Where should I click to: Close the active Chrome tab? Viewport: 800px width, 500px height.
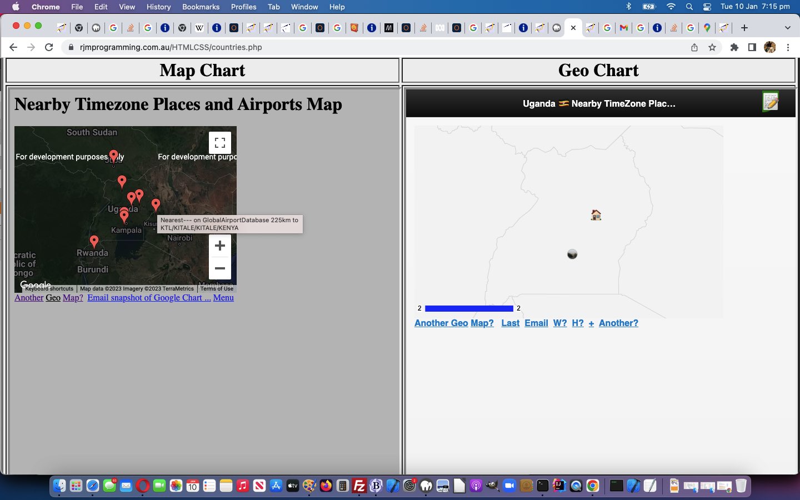pyautogui.click(x=573, y=28)
